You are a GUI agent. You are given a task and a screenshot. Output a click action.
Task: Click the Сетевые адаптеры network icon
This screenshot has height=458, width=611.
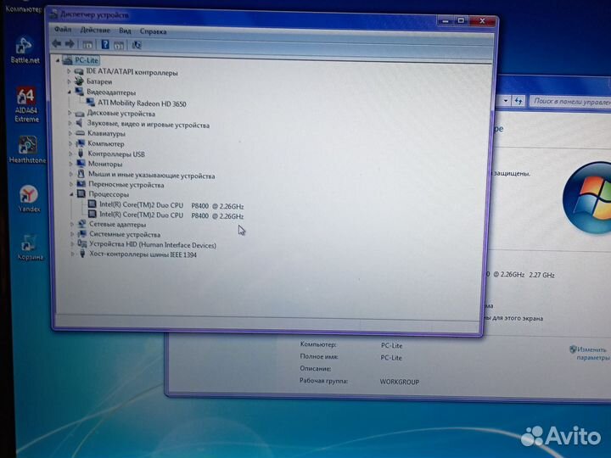click(x=81, y=224)
